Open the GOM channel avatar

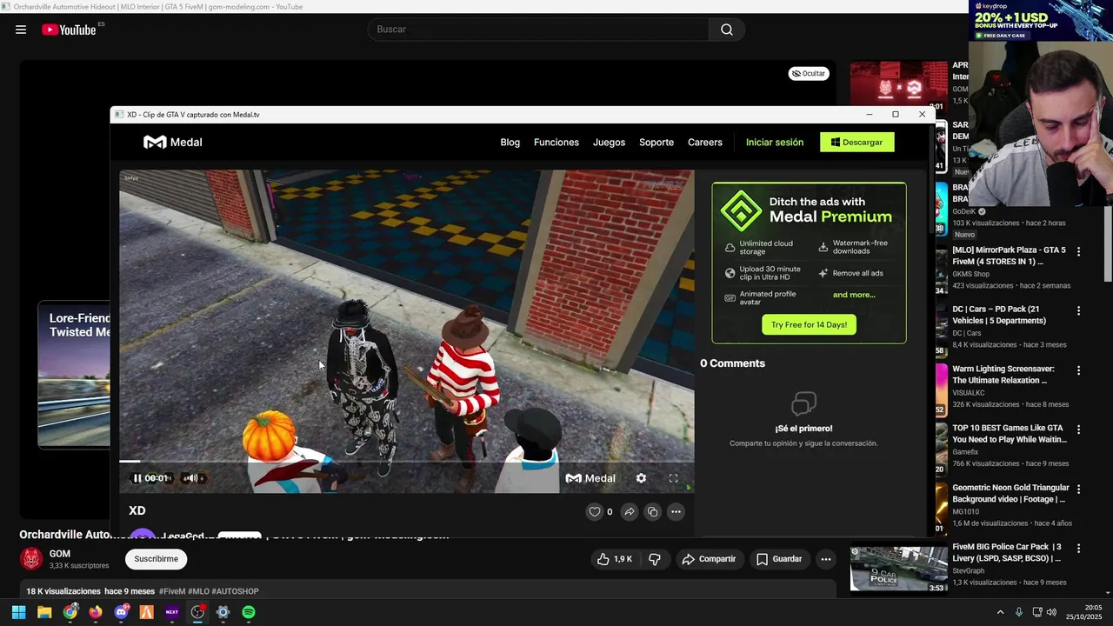coord(32,559)
